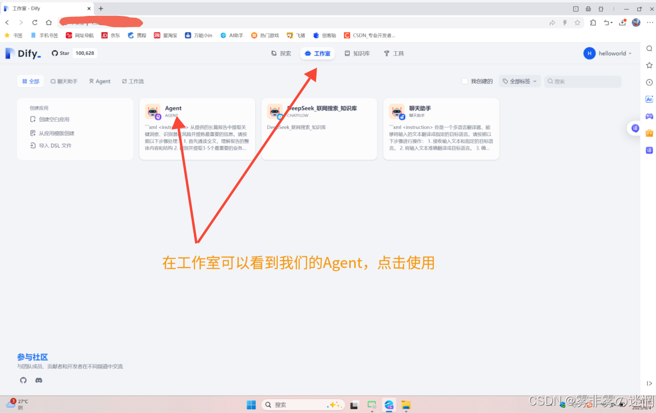Click the DeepSeek card robot icon

coord(275,112)
